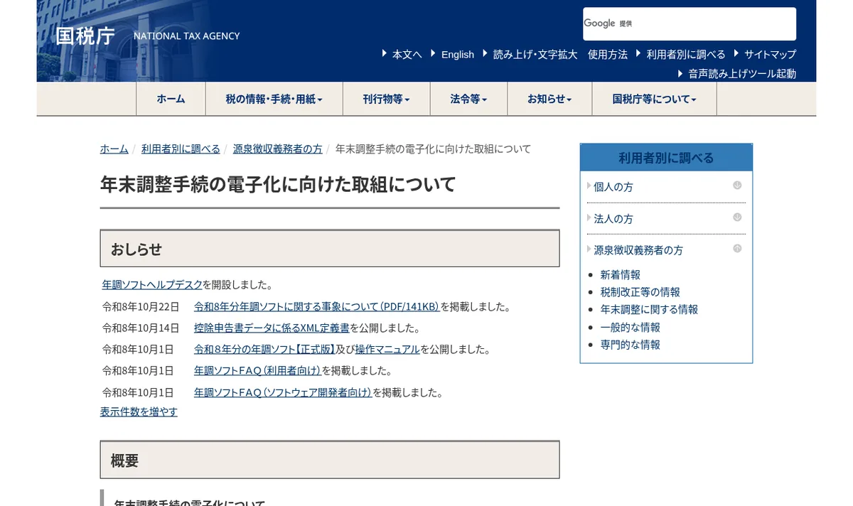Open 控除申告書データに係るXML定義書 link

click(x=272, y=328)
